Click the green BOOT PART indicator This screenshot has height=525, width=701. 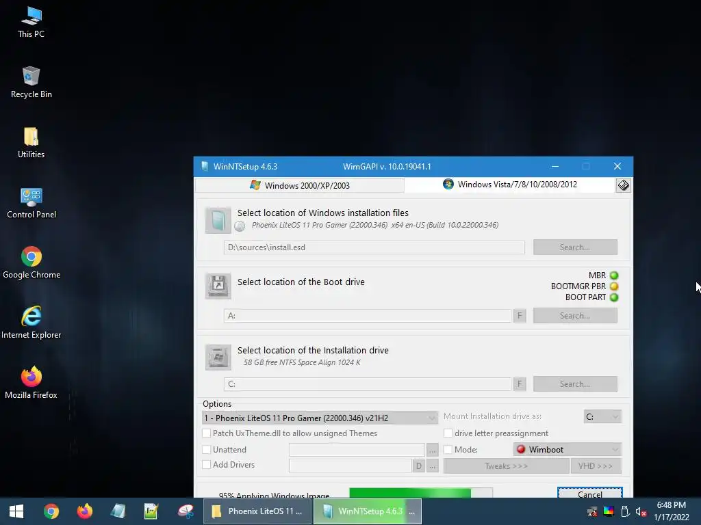coord(614,297)
